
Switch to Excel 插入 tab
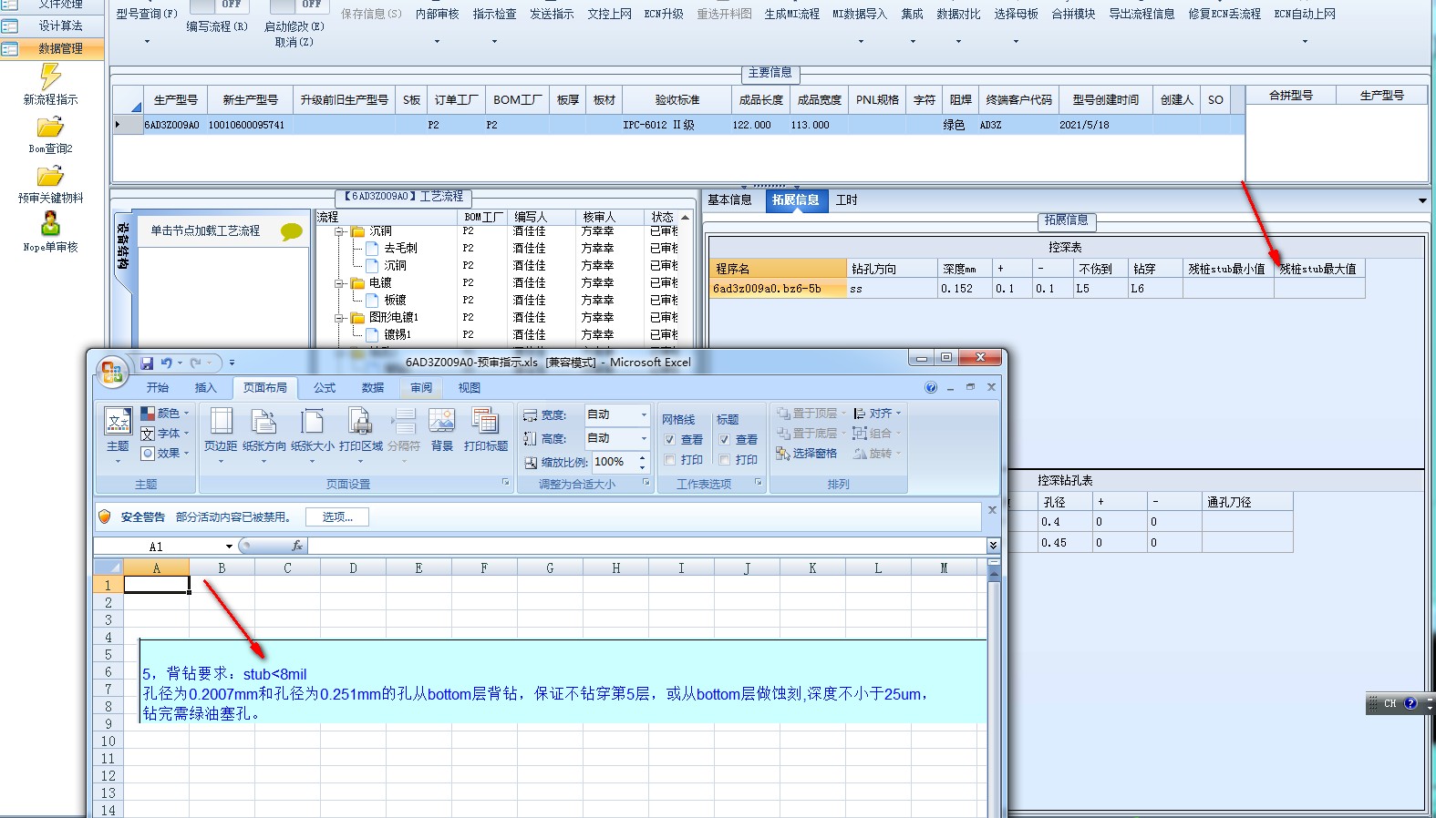click(206, 388)
